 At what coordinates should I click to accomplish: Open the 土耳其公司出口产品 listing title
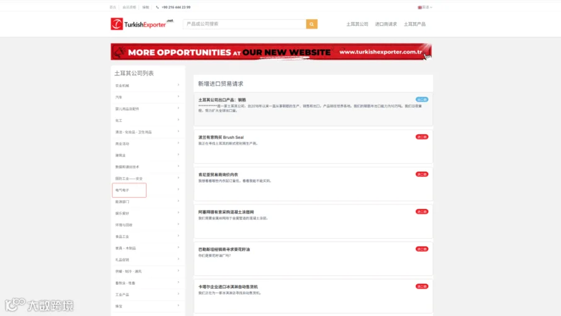tap(222, 100)
